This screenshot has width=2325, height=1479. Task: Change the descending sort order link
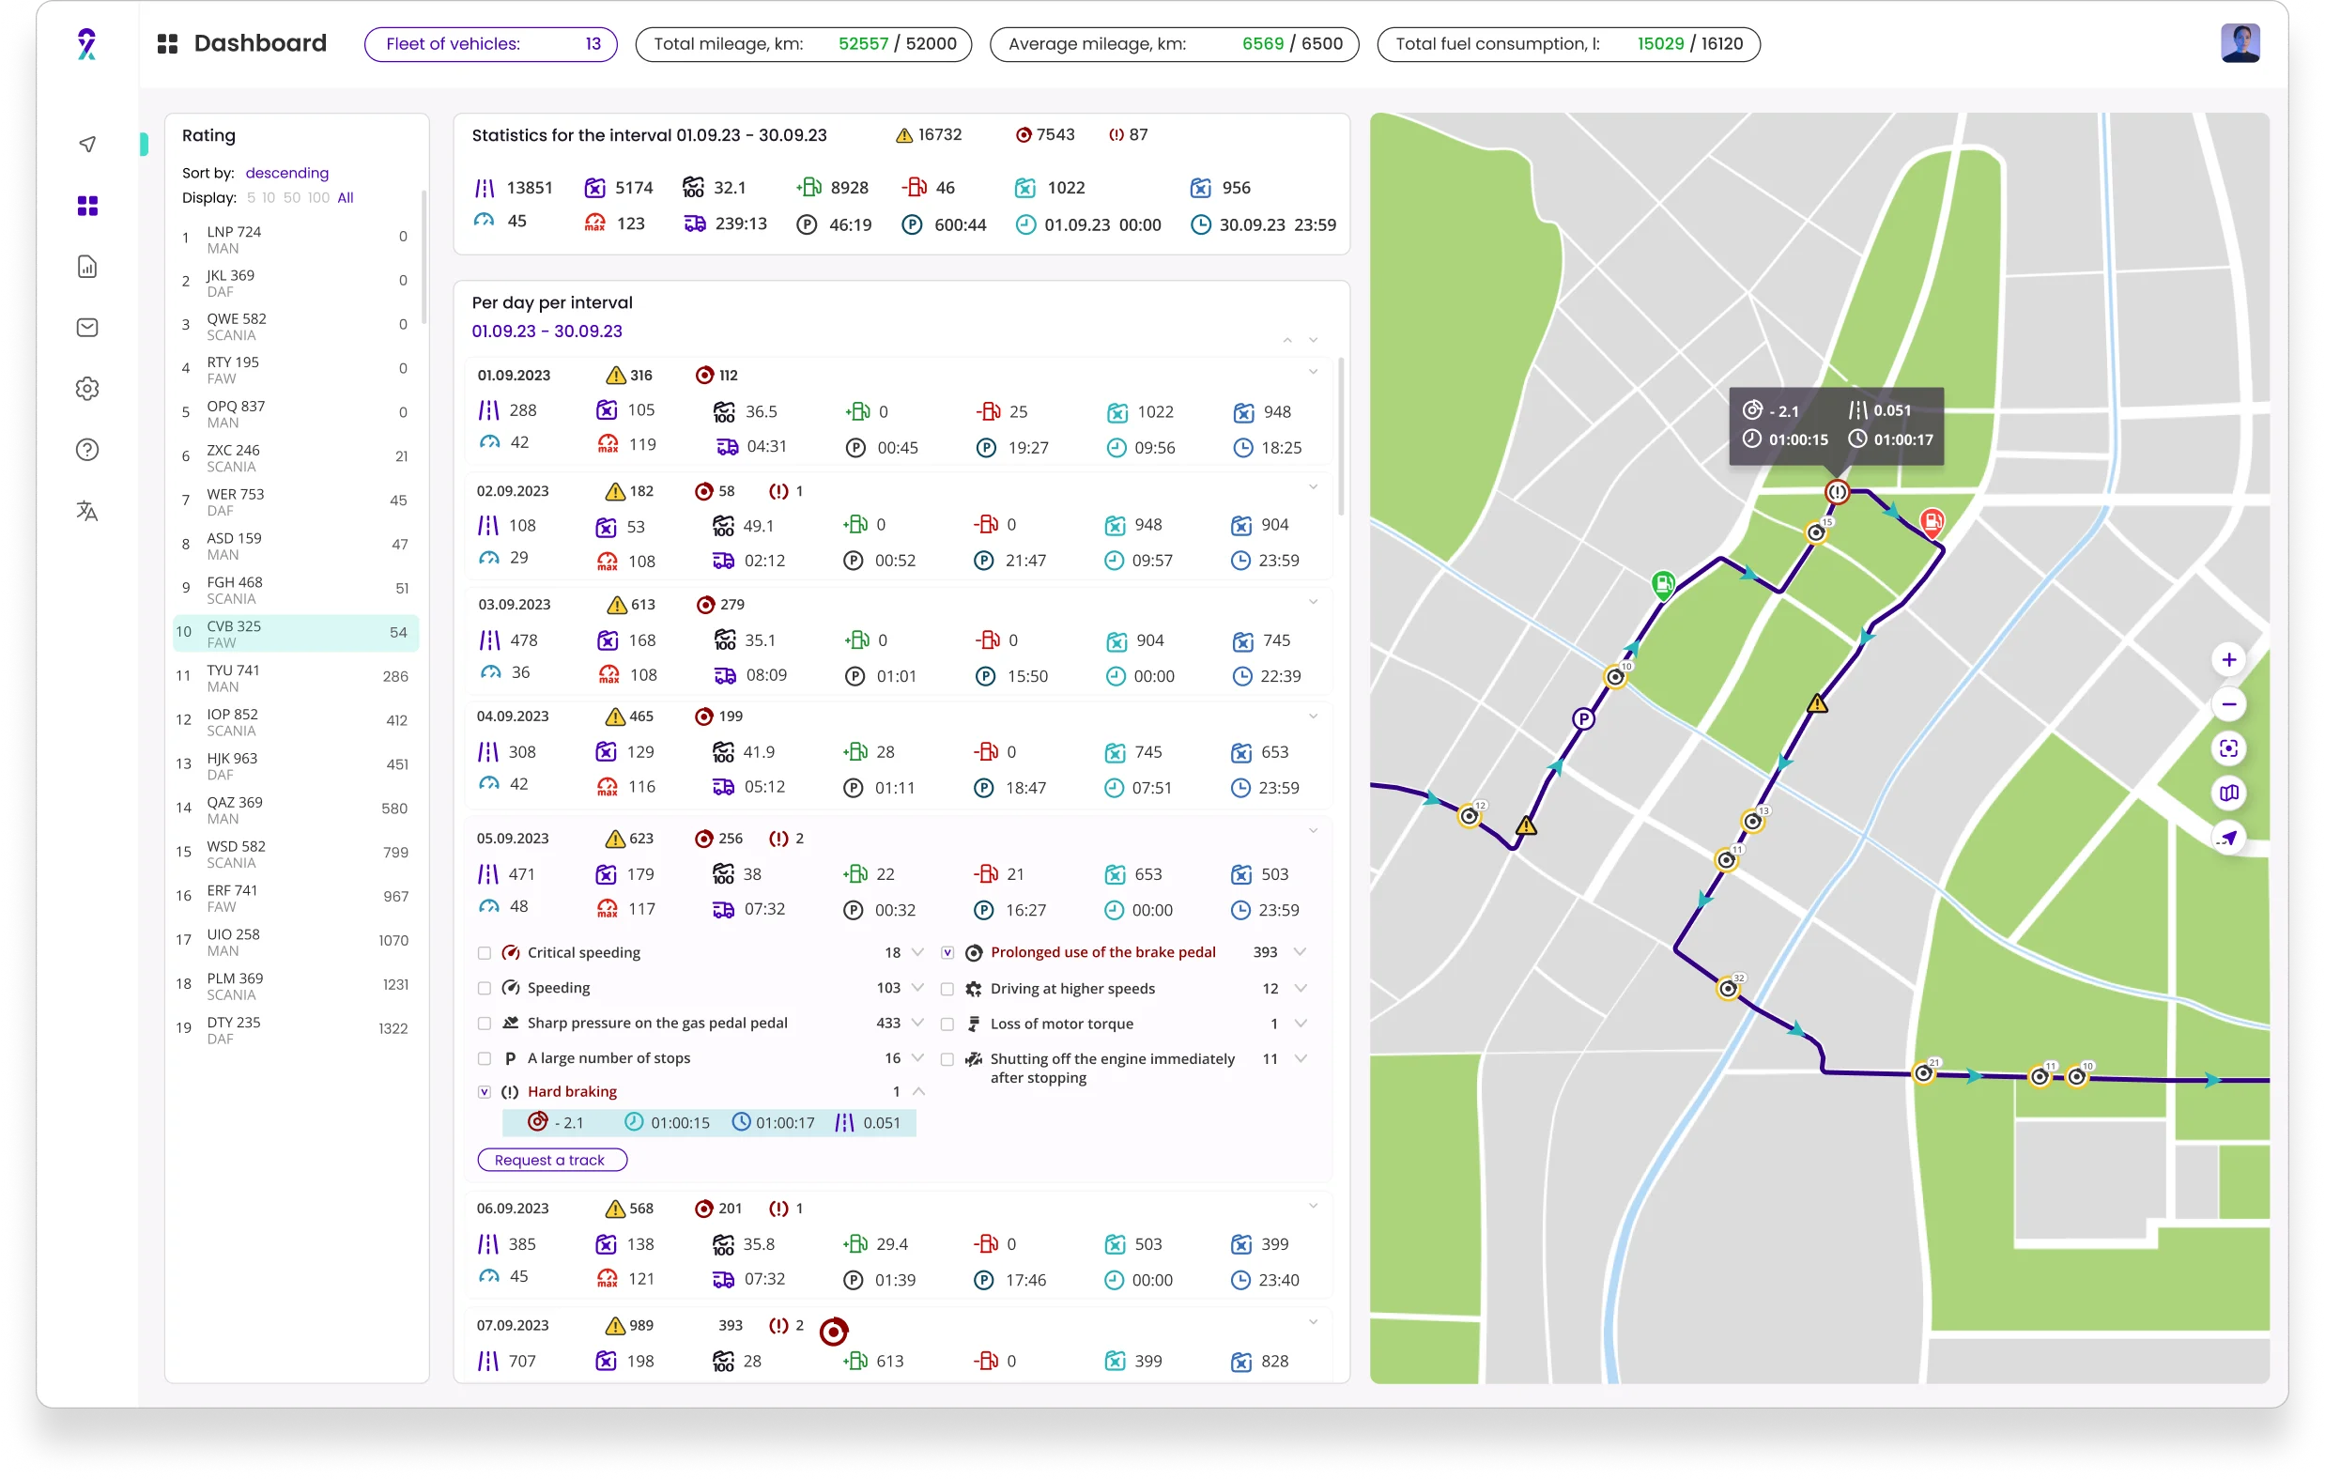(286, 173)
